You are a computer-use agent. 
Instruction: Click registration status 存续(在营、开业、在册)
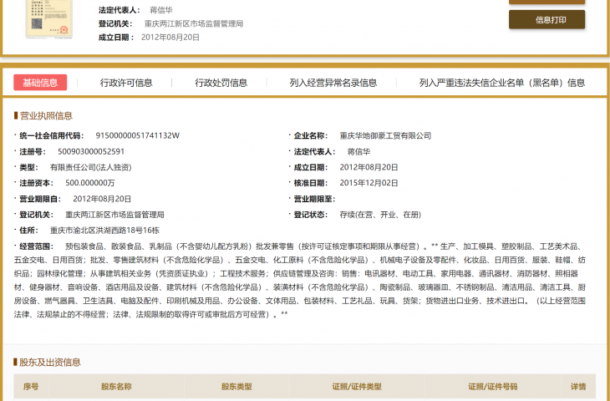[x=380, y=215]
